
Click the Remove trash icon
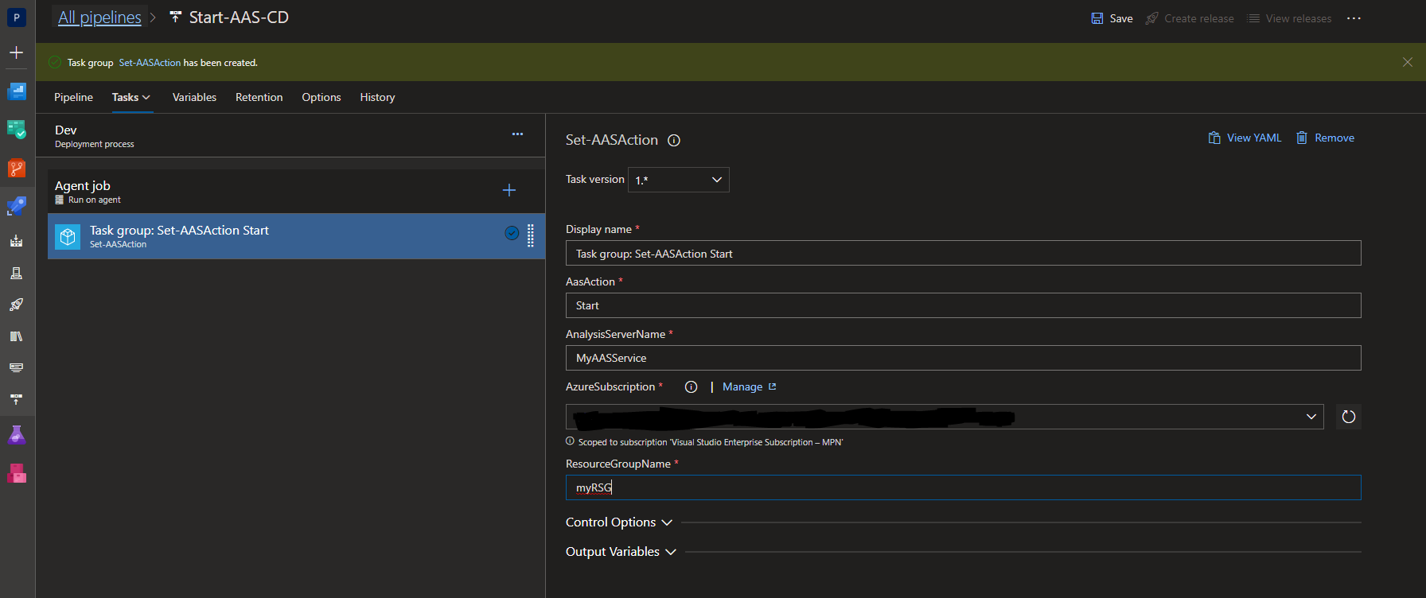(x=1302, y=138)
